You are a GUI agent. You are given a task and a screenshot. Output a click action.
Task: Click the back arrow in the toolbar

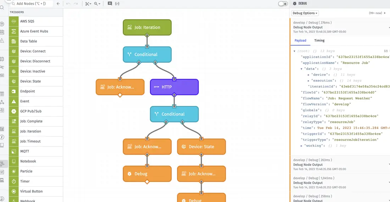coord(58,4)
